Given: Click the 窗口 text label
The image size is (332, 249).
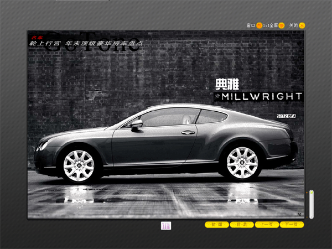Looking at the screenshot, I should click(251, 25).
